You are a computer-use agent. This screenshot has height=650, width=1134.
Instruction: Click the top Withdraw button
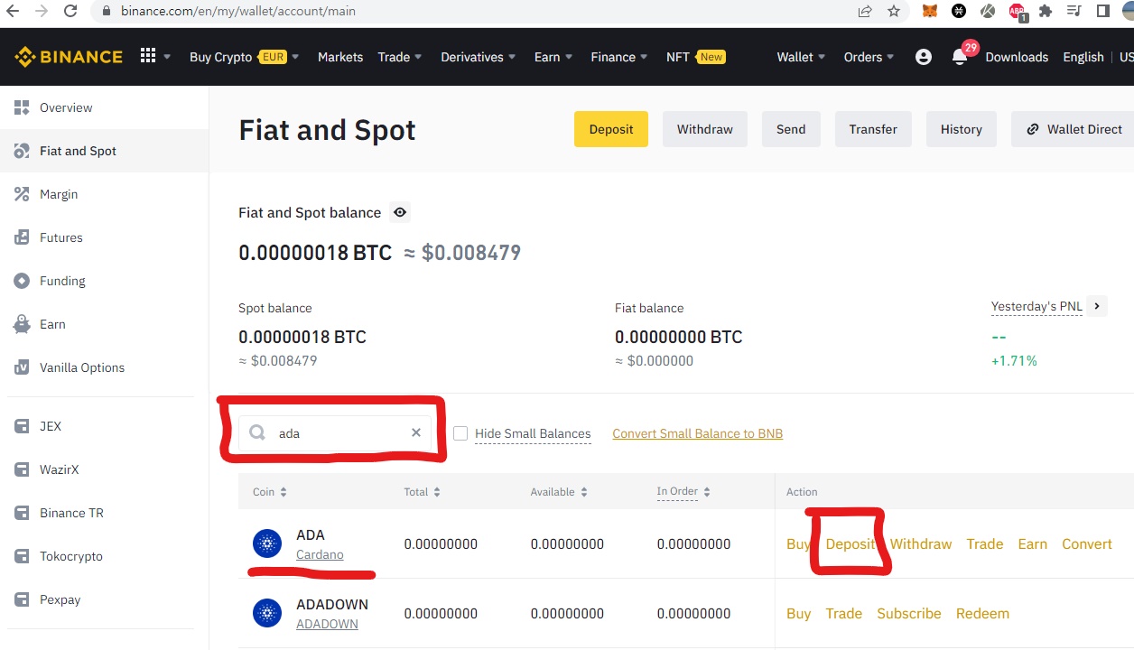pyautogui.click(x=705, y=129)
